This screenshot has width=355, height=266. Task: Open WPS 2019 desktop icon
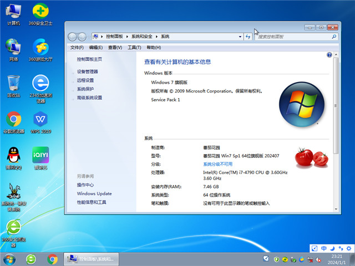click(x=40, y=122)
